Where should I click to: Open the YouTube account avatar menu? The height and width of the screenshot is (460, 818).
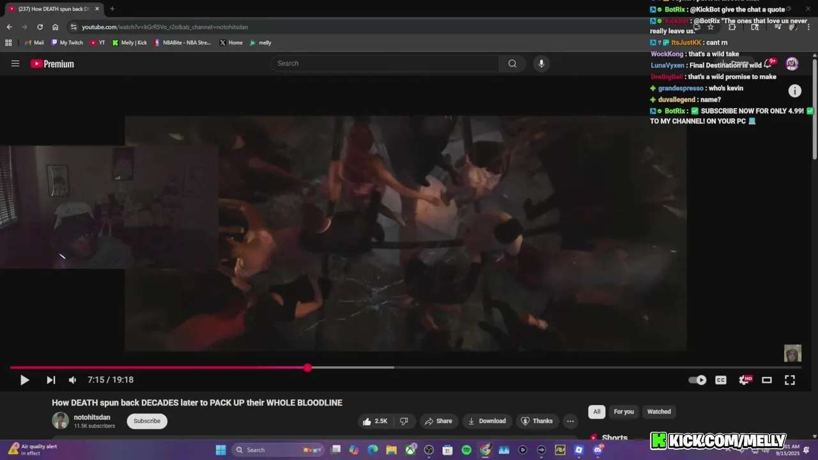792,63
